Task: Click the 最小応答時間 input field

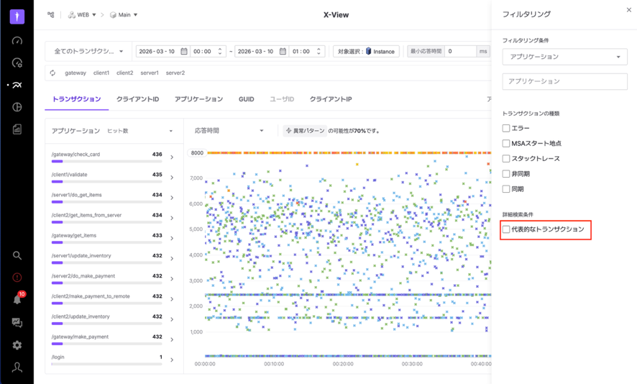Action: click(460, 52)
